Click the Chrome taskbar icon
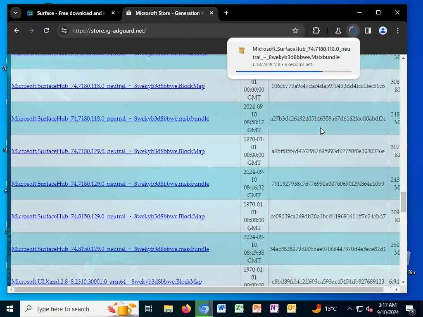 coord(204,309)
